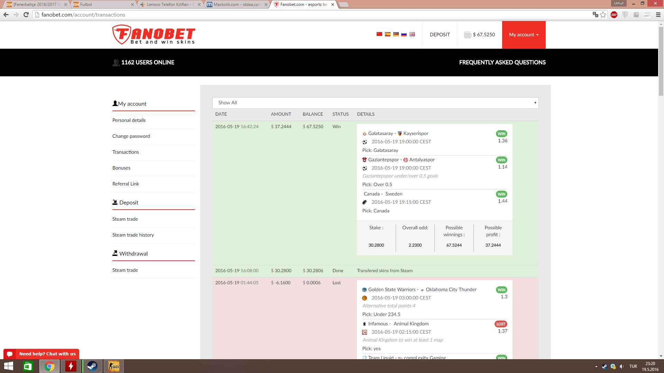The width and height of the screenshot is (664, 373).
Task: Open the Chrome menu button
Action: pyautogui.click(x=658, y=15)
